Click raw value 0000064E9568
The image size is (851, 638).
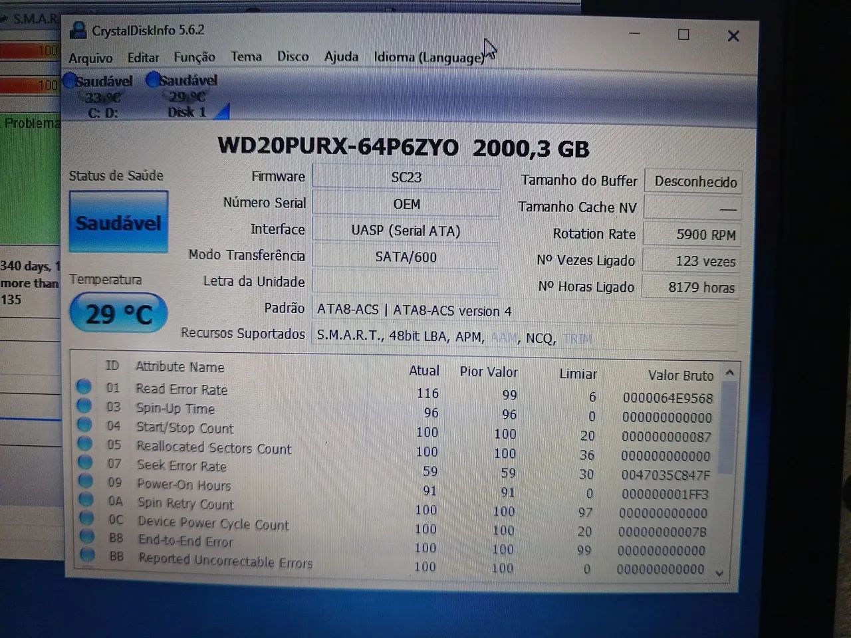[668, 398]
